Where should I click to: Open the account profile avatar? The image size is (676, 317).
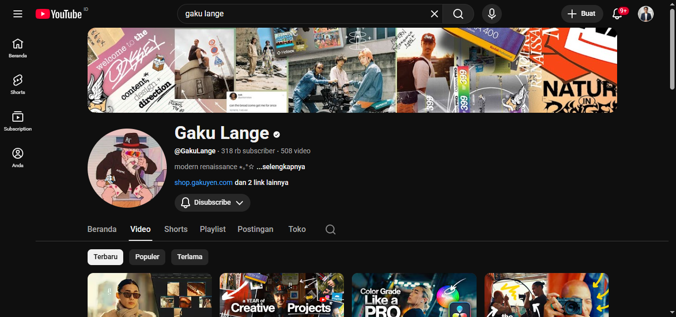(645, 14)
